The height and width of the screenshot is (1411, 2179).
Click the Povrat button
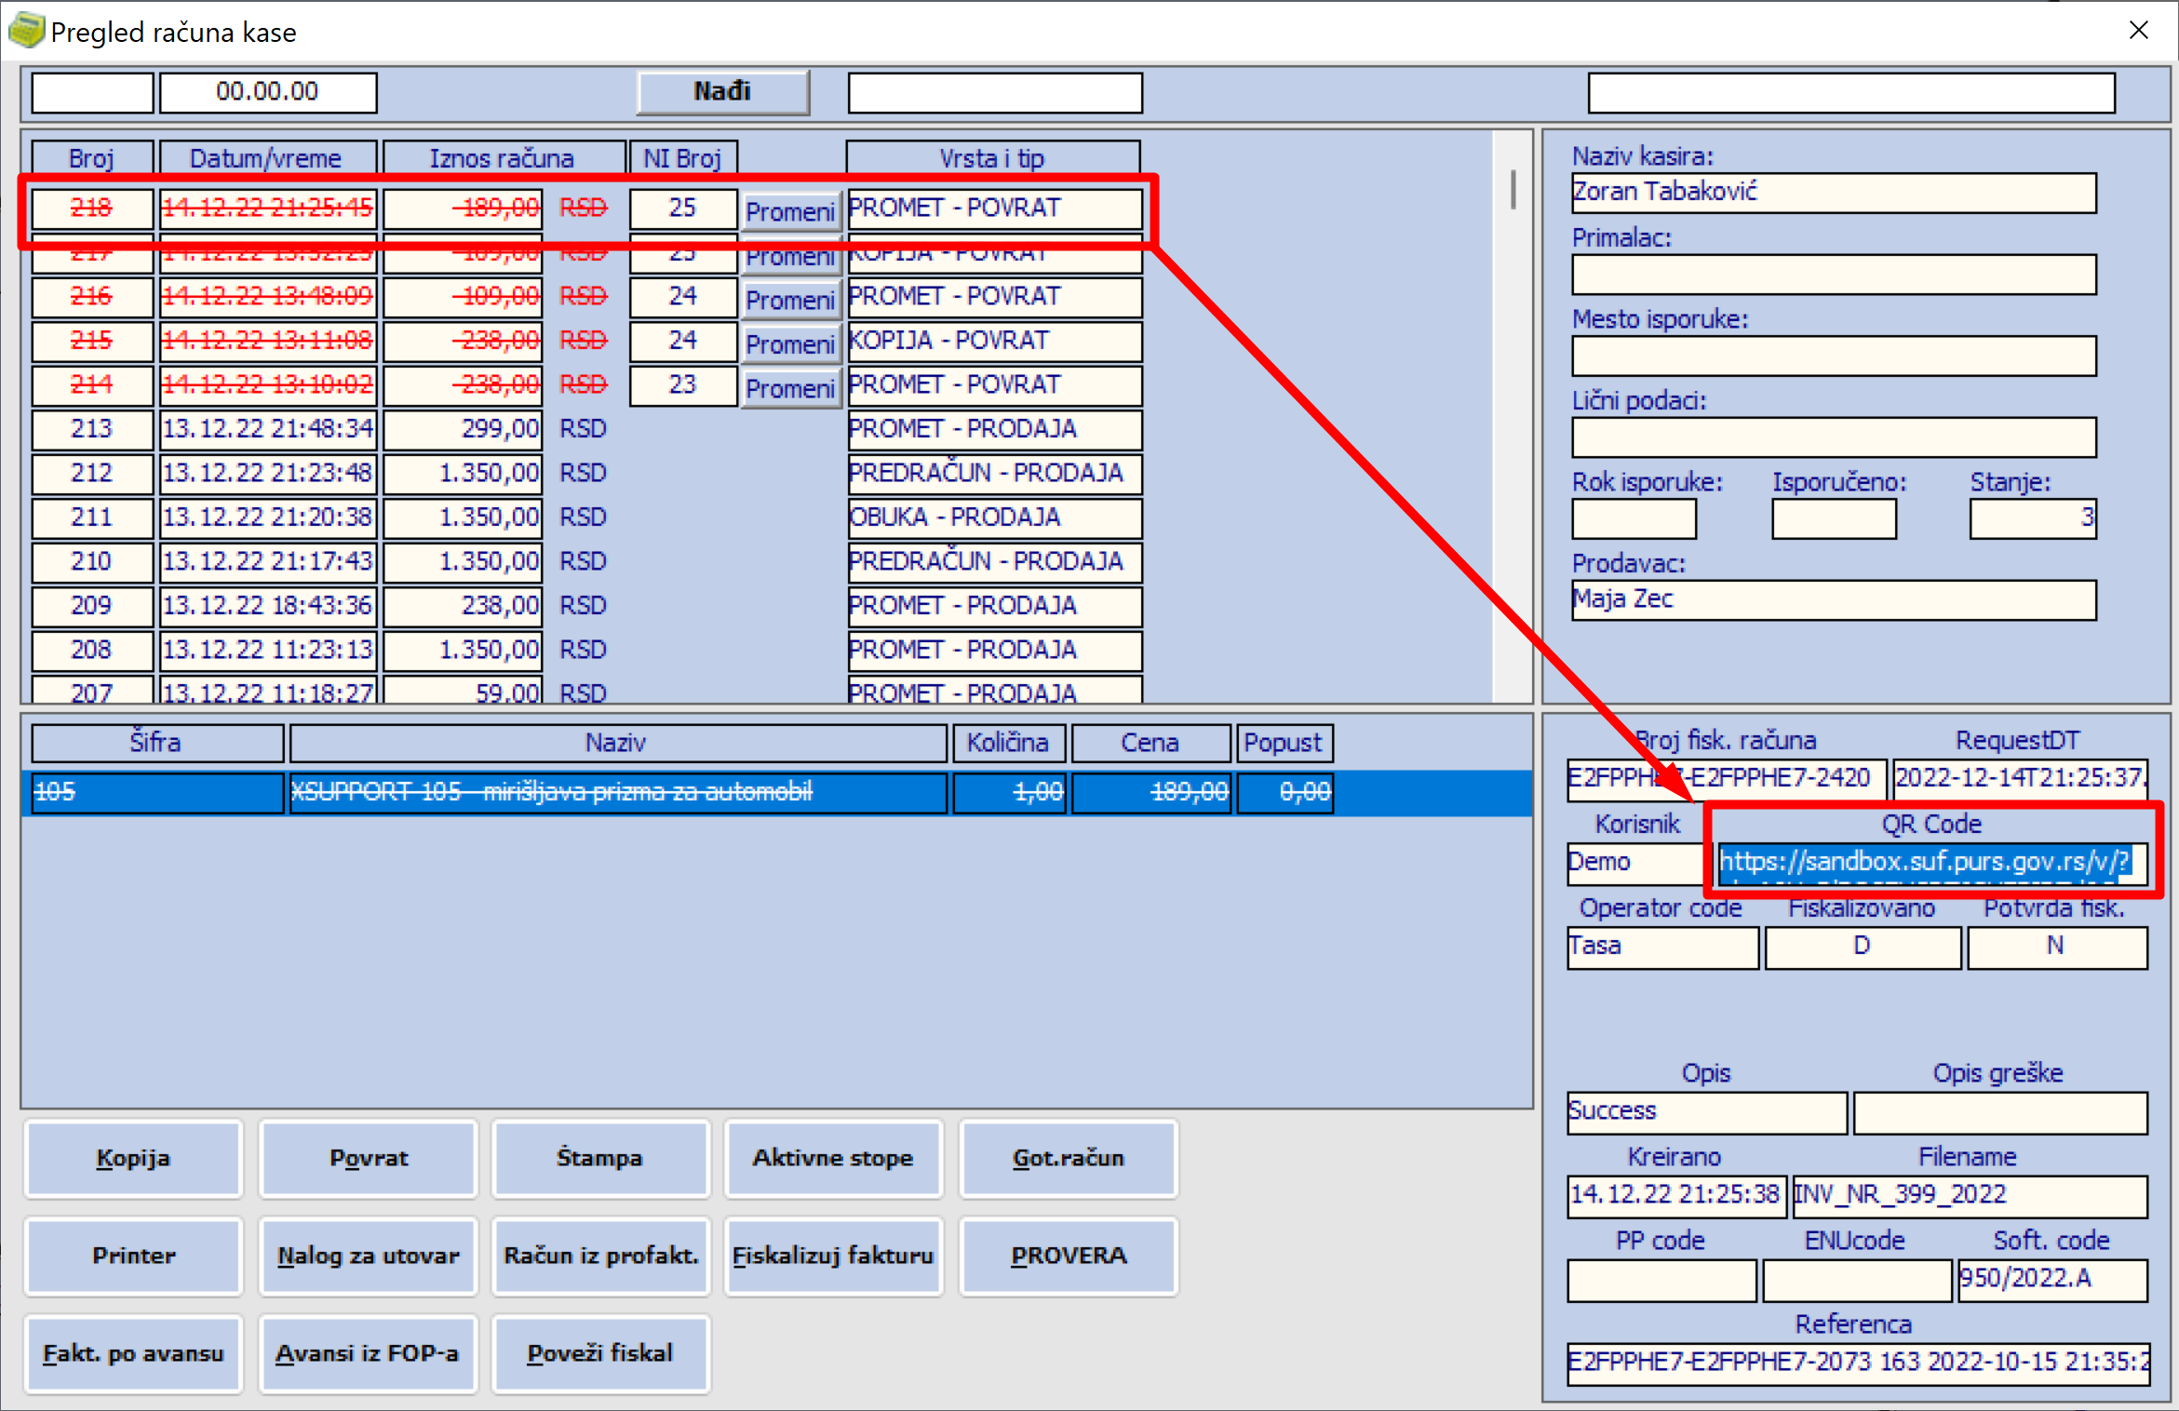point(369,1158)
